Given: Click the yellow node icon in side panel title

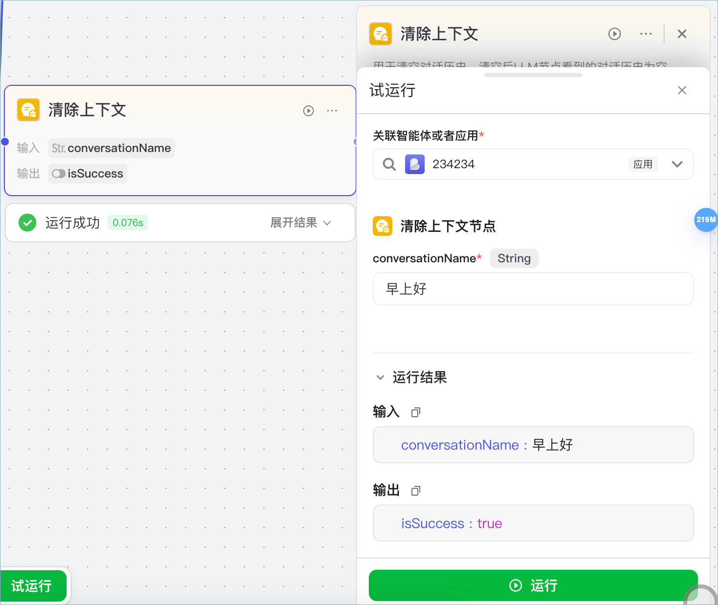Looking at the screenshot, I should (x=381, y=34).
